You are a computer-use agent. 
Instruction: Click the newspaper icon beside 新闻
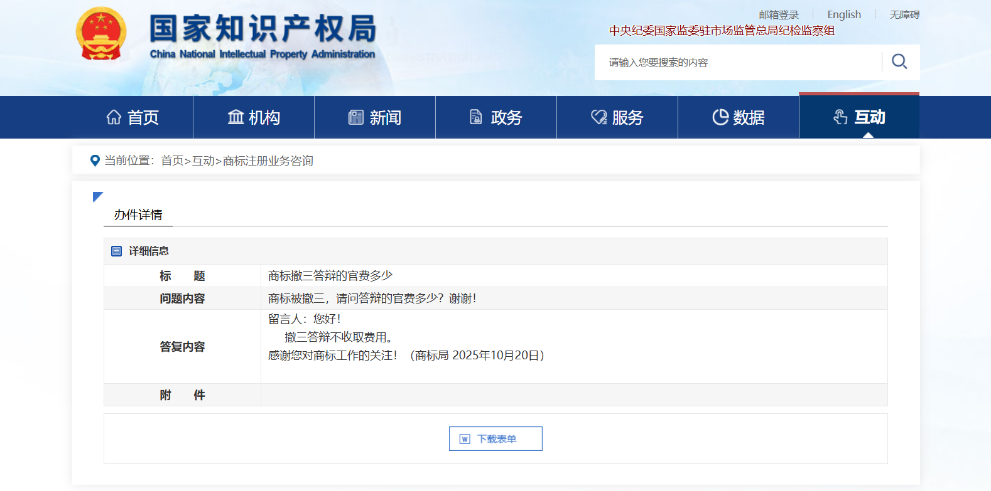pos(356,117)
